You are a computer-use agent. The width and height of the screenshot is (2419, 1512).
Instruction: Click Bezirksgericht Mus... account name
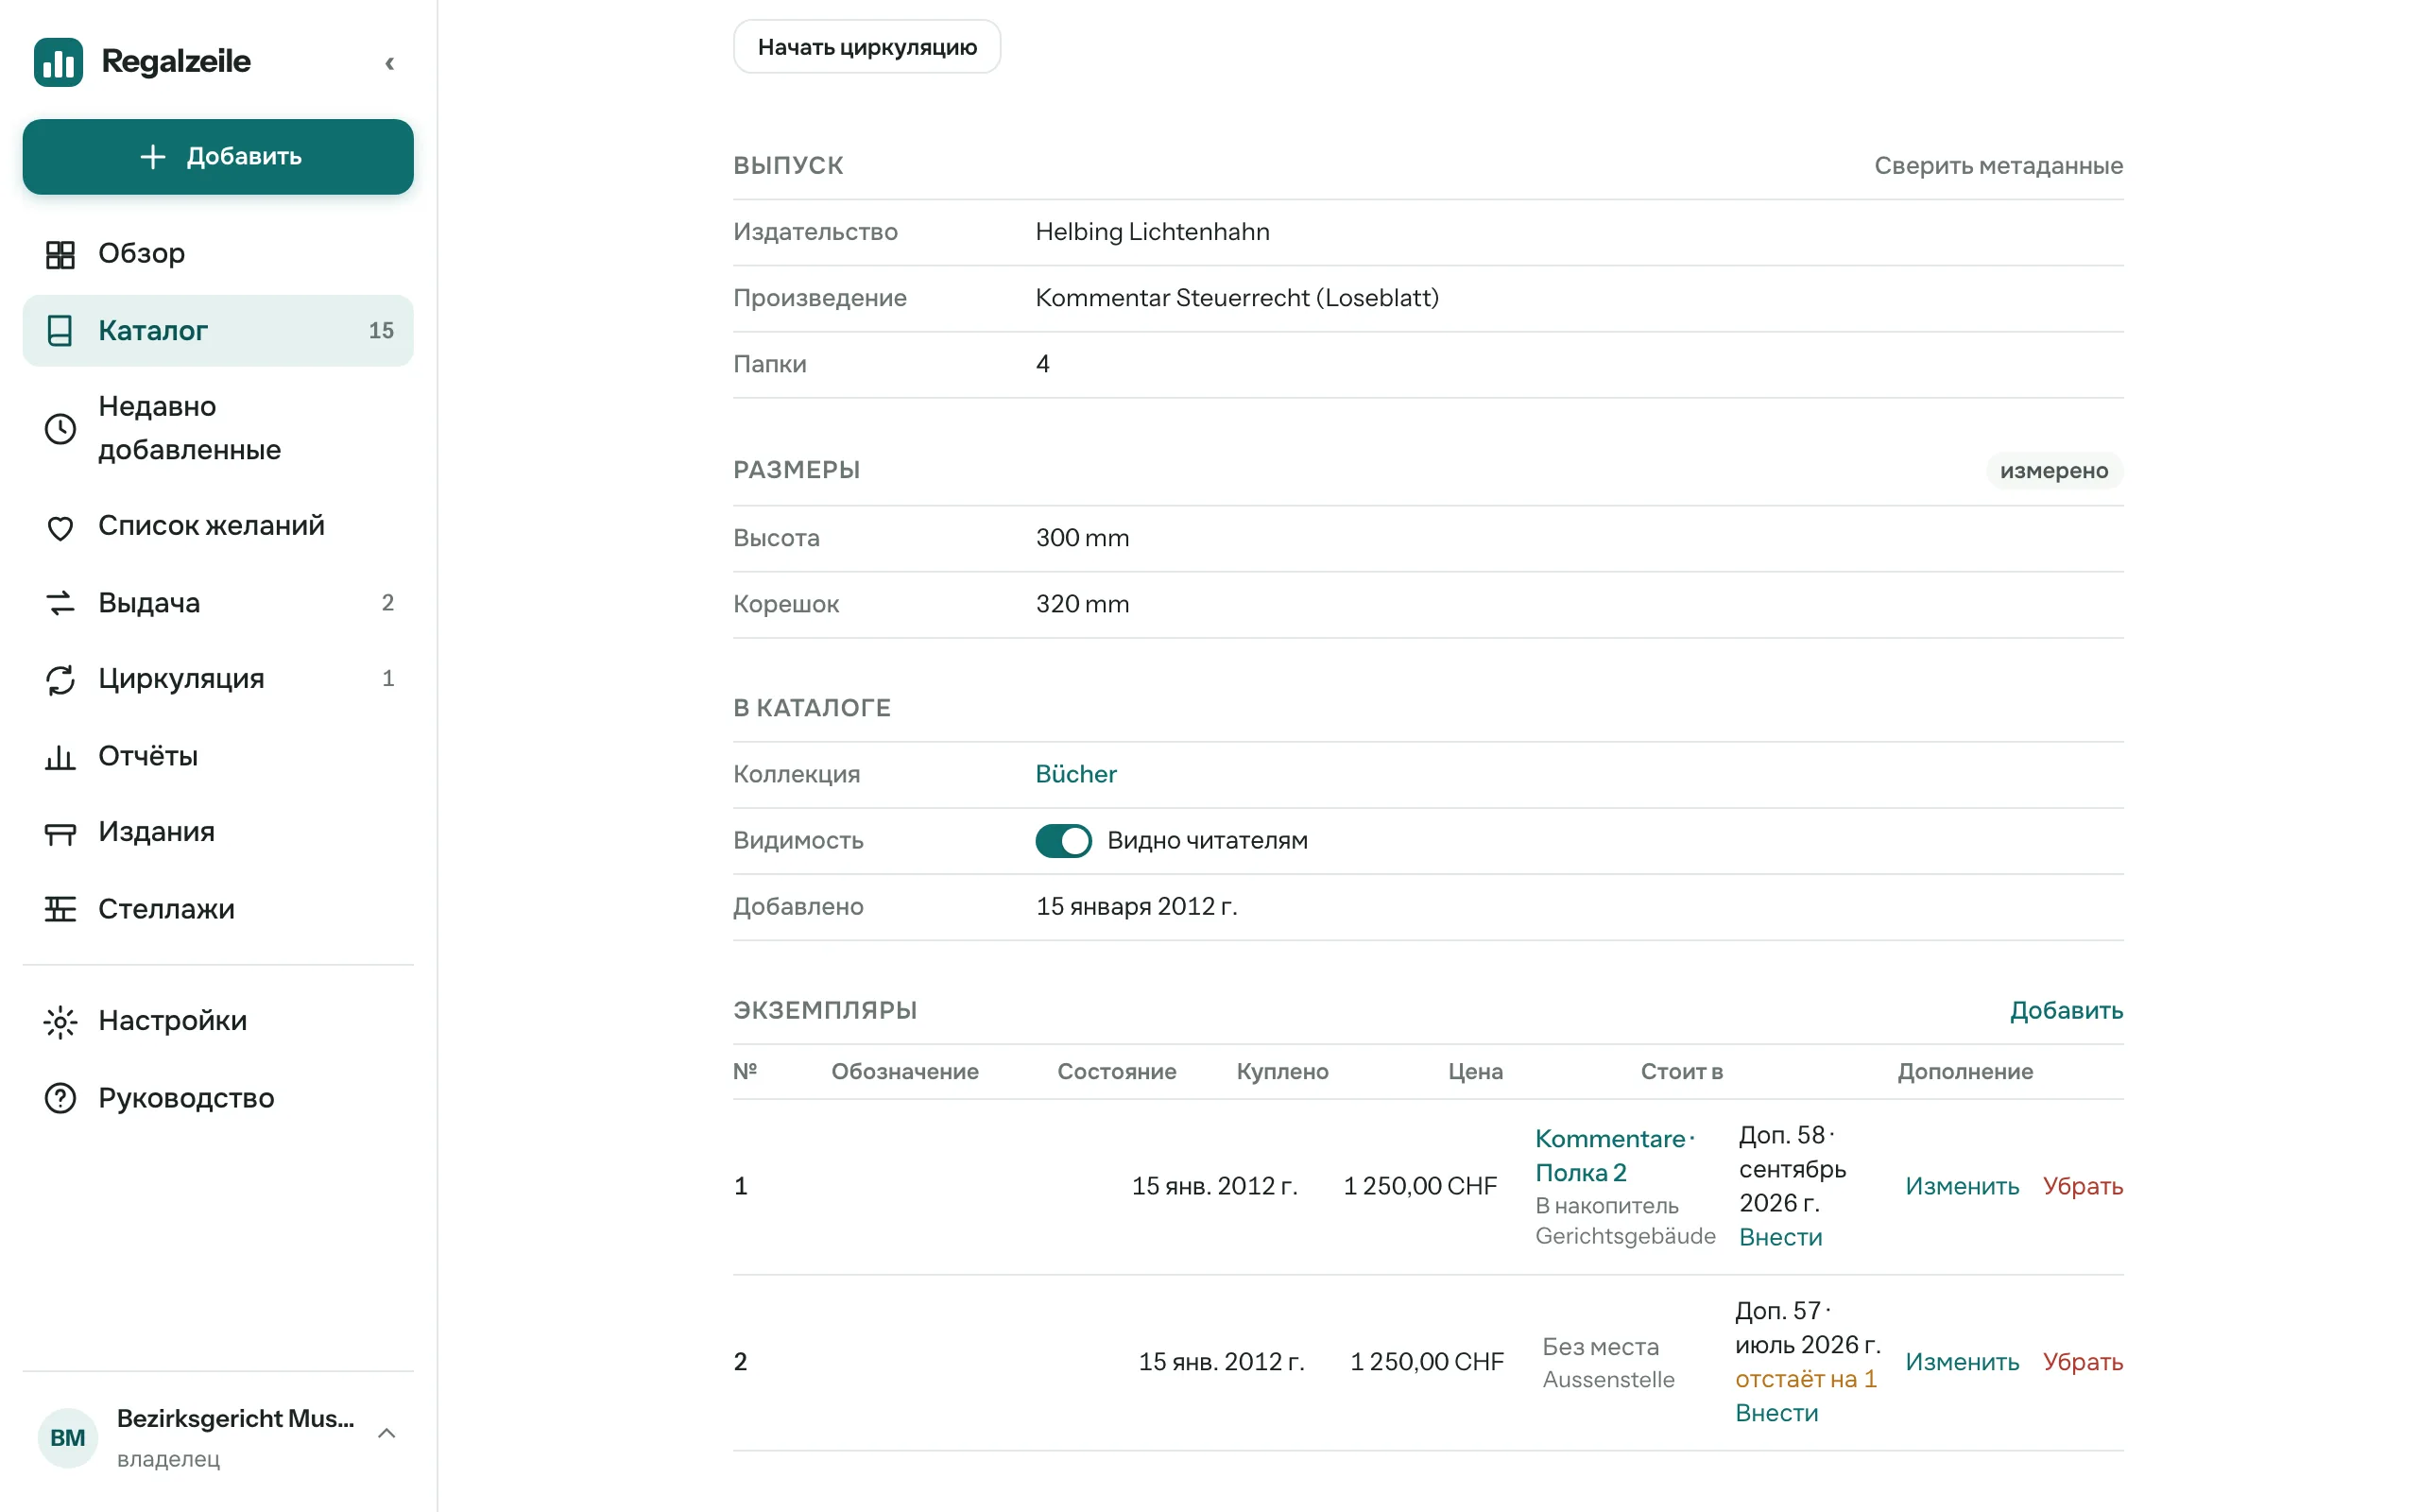pyautogui.click(x=236, y=1419)
